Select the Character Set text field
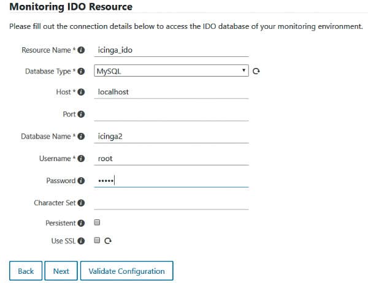368x283 pixels. (171, 202)
